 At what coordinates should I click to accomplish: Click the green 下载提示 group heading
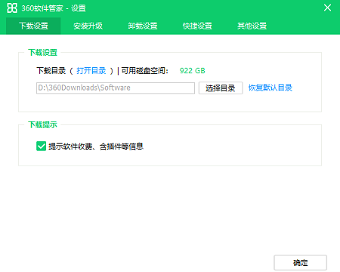[43, 125]
